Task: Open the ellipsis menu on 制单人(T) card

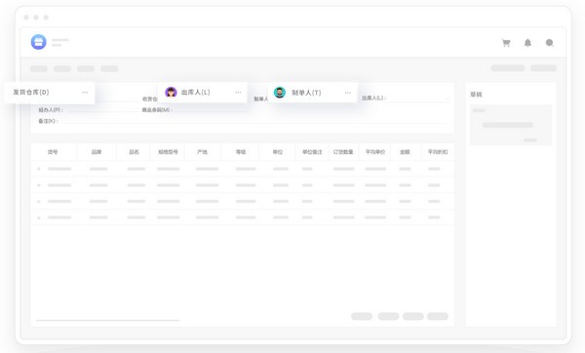Action: [348, 93]
